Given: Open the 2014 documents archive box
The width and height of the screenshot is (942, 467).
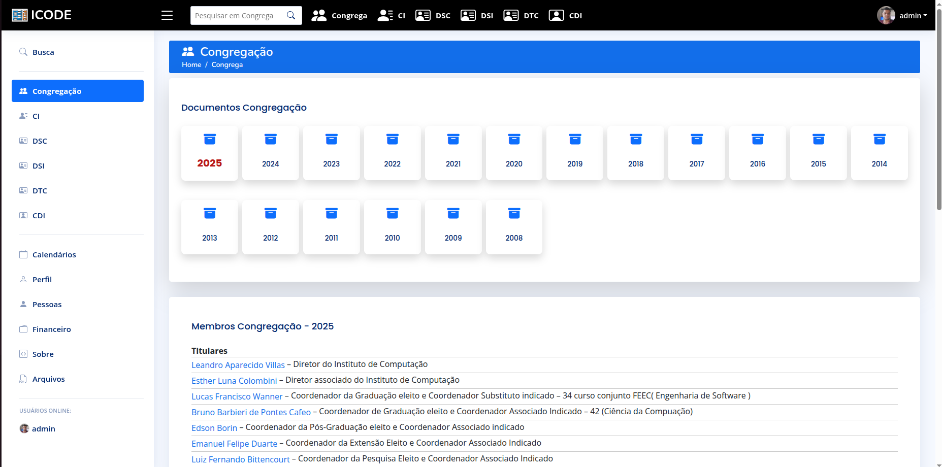Looking at the screenshot, I should pos(879,152).
